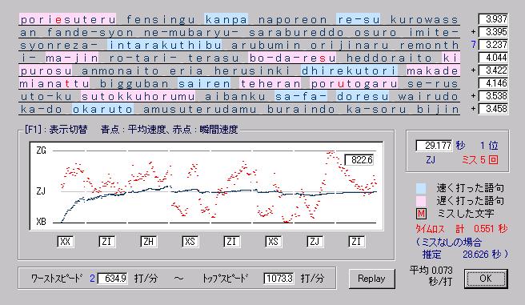
Task: Click the ZG label on graph axis
Action: (41, 150)
